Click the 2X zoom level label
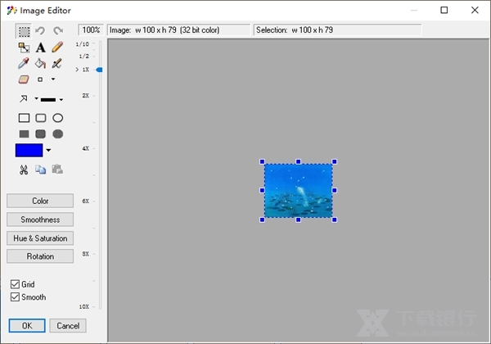Viewport: 491px width, 344px height. coord(85,96)
